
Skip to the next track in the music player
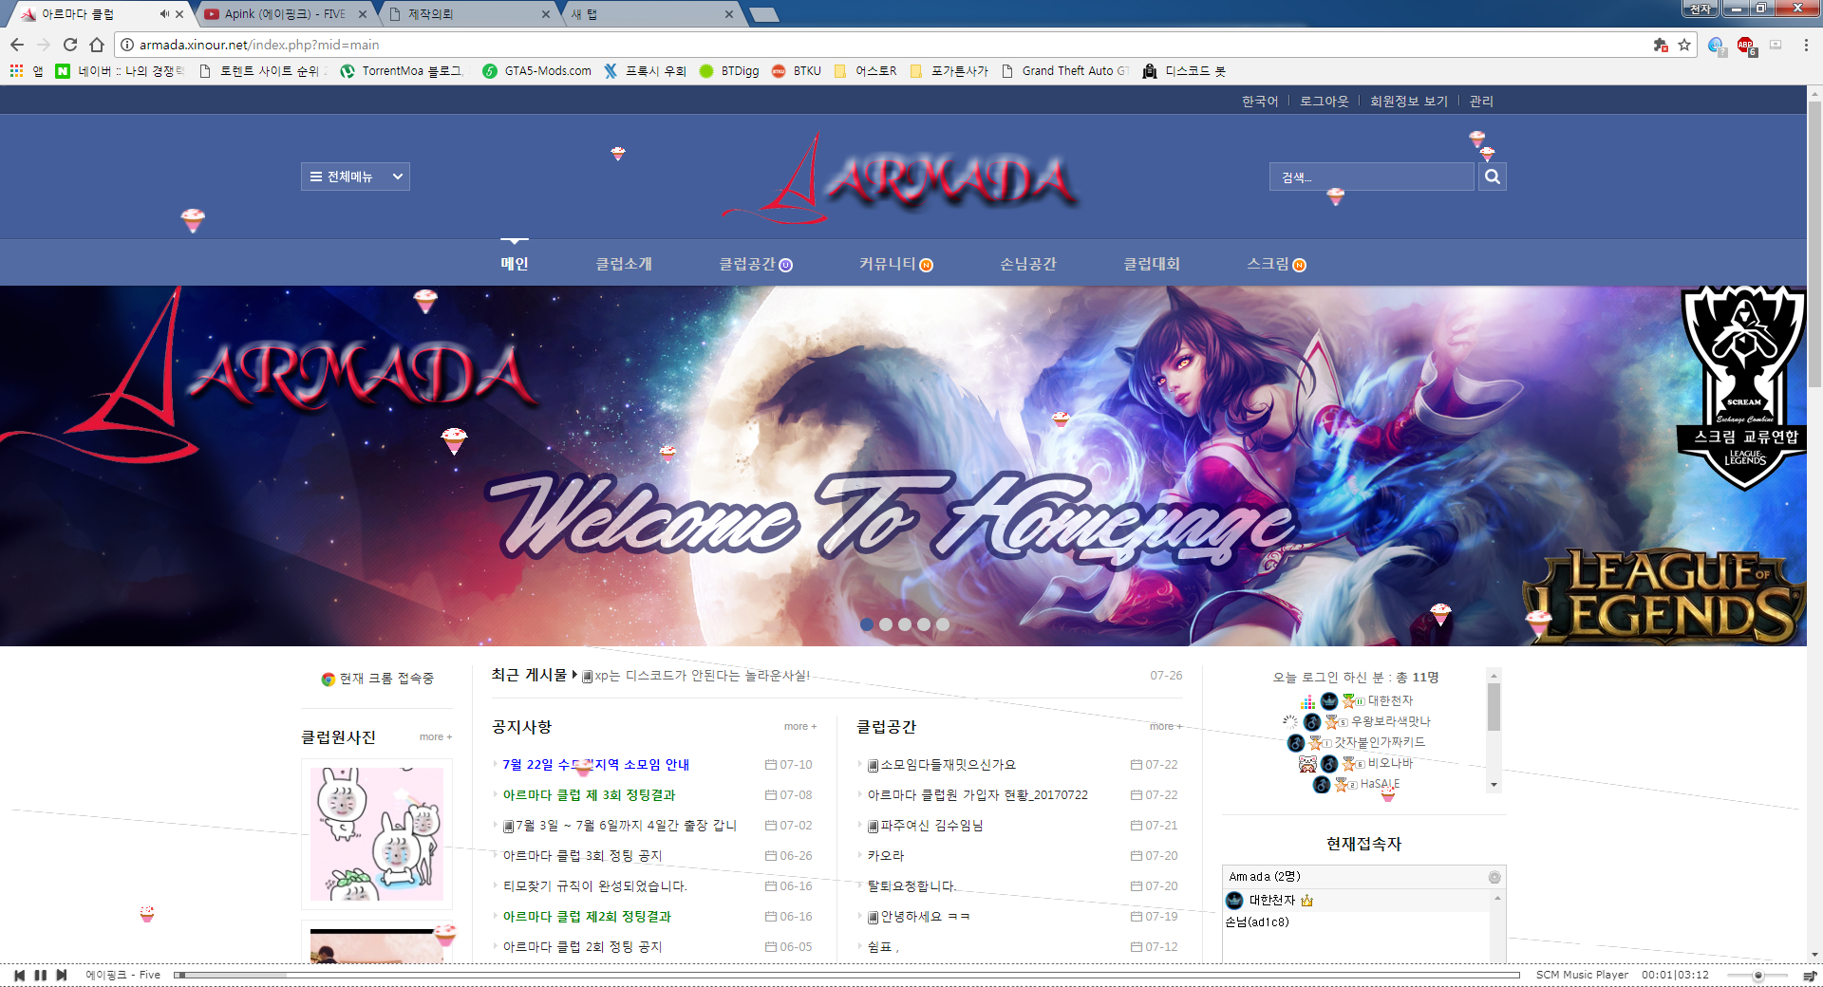point(61,975)
